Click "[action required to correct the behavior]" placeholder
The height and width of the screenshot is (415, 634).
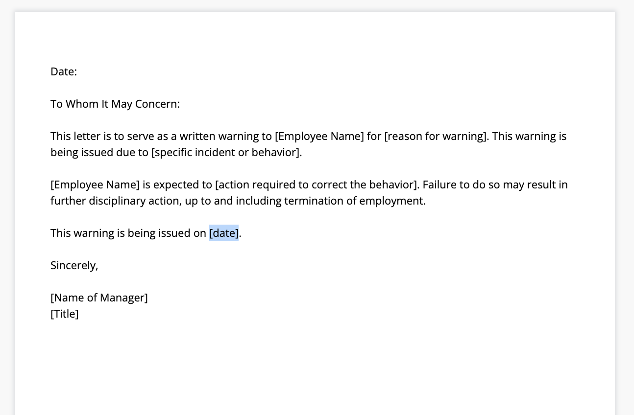pos(317,185)
